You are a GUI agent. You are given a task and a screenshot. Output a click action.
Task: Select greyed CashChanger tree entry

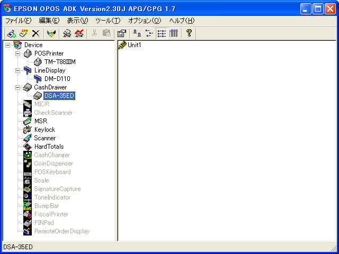pyautogui.click(x=52, y=155)
